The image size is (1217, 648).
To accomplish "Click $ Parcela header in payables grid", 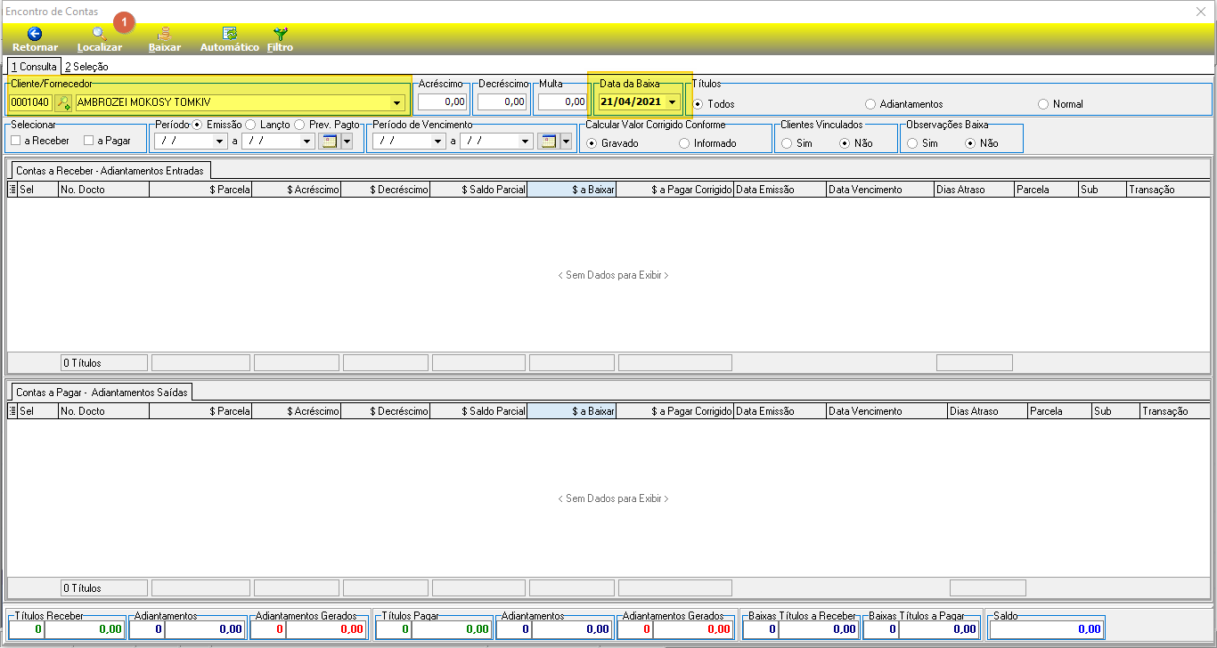I will tap(200, 411).
